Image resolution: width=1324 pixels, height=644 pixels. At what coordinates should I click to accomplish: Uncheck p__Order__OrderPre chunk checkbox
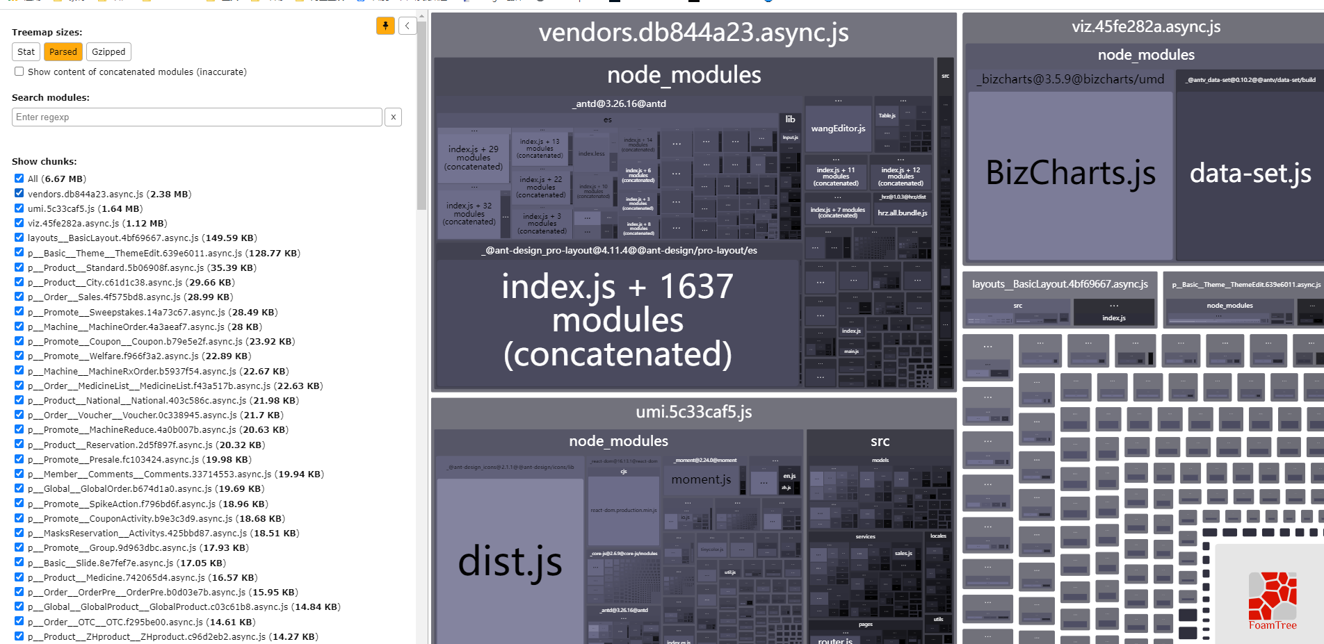tap(19, 592)
